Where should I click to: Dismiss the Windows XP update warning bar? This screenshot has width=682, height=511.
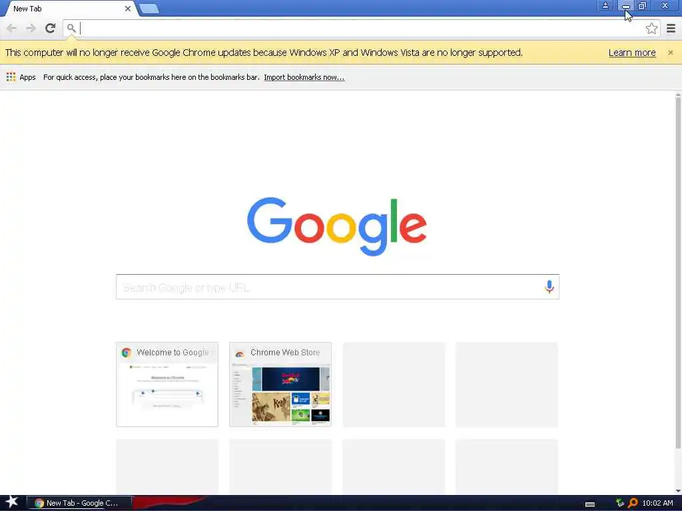670,53
